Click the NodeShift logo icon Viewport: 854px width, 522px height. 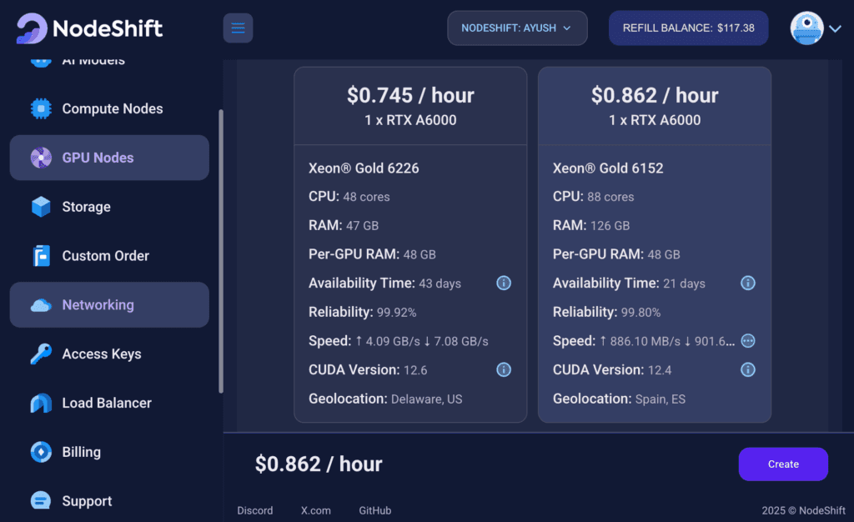[x=32, y=28]
